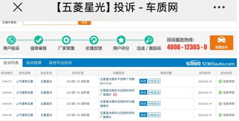Click 其他 tag in row 1106173
239x121 pixels.
[x=143, y=81]
